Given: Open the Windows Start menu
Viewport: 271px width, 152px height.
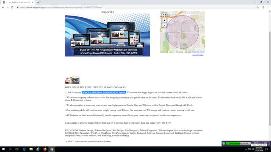Looking at the screenshot, I should pyautogui.click(x=3, y=149).
